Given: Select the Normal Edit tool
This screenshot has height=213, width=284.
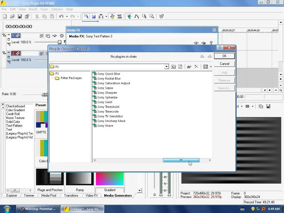Looking at the screenshot, I should (129, 16).
